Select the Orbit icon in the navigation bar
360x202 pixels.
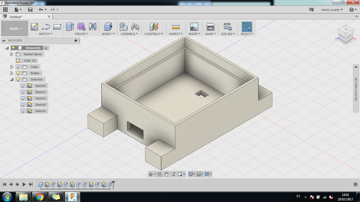tap(151, 174)
